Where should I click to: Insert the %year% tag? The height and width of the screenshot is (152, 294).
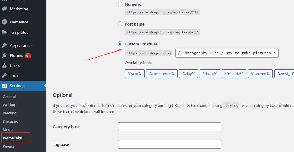pyautogui.click(x=135, y=74)
